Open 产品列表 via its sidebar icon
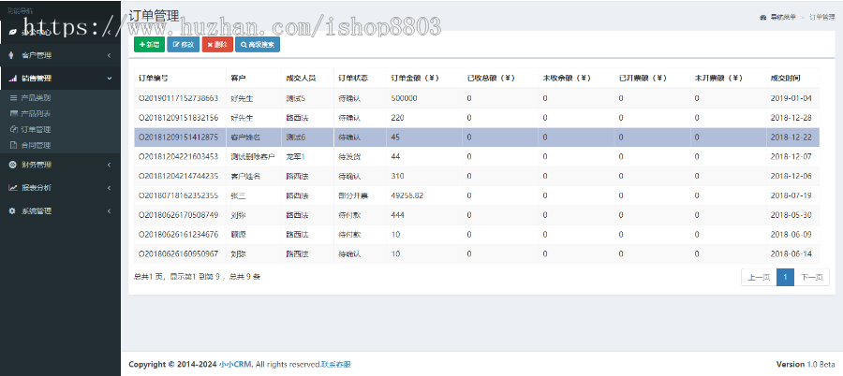This screenshot has width=843, height=376. pos(14,114)
